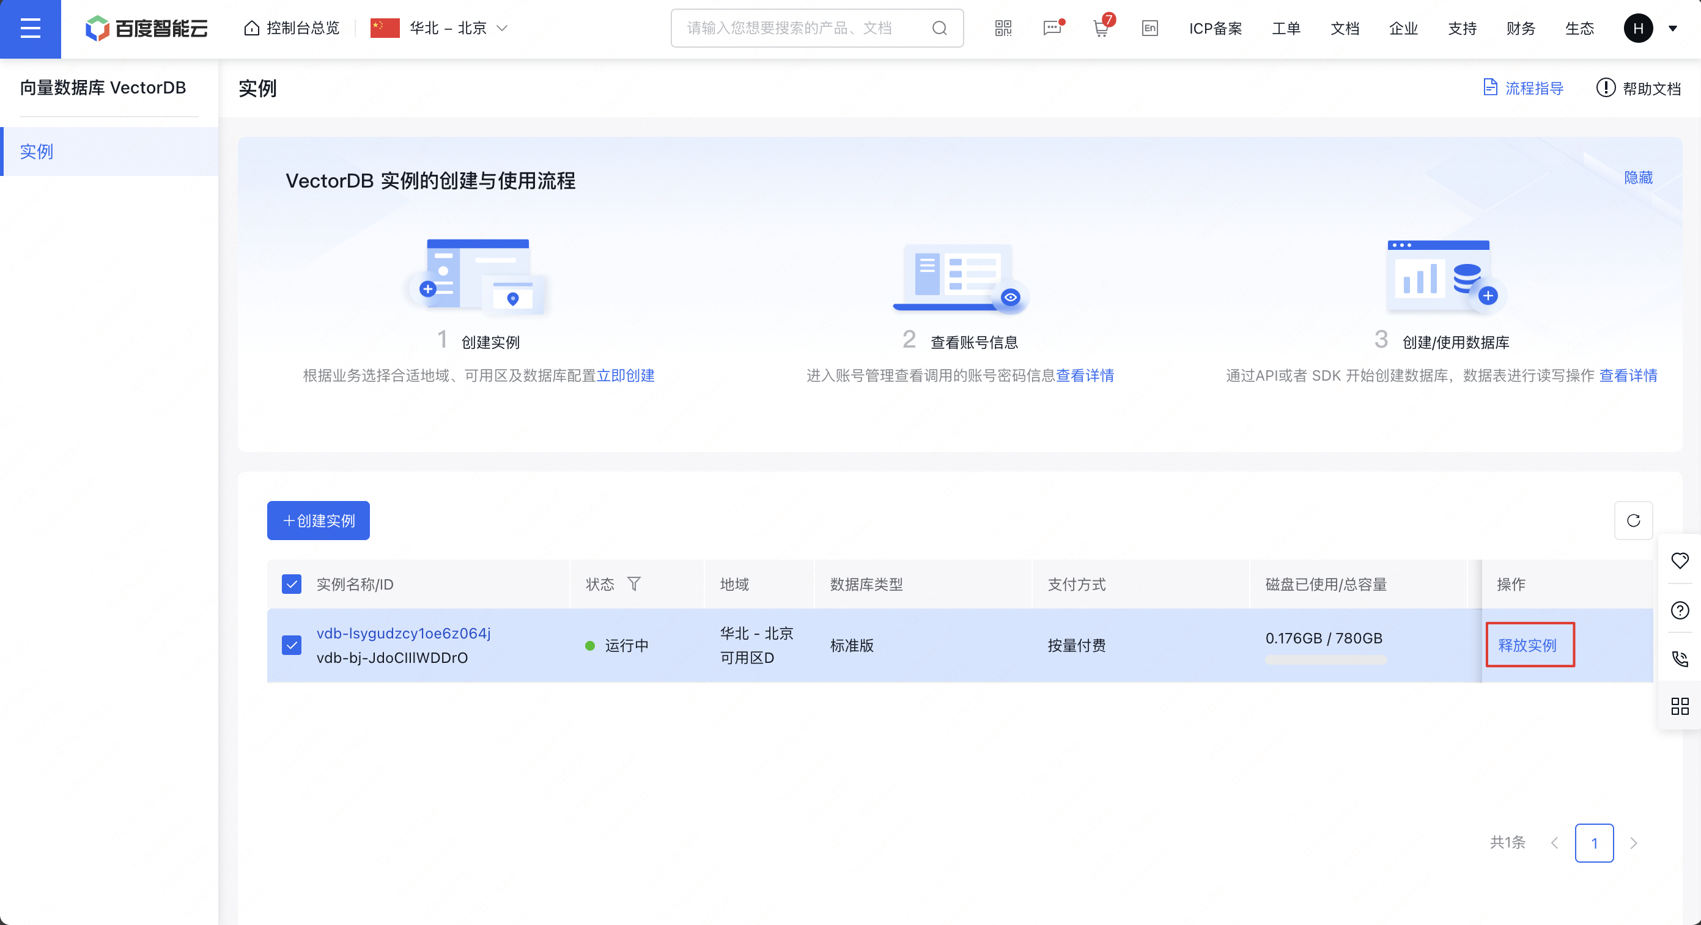Click the 控制台总览 link
Viewport: 1701px width, 925px height.
[x=303, y=27]
